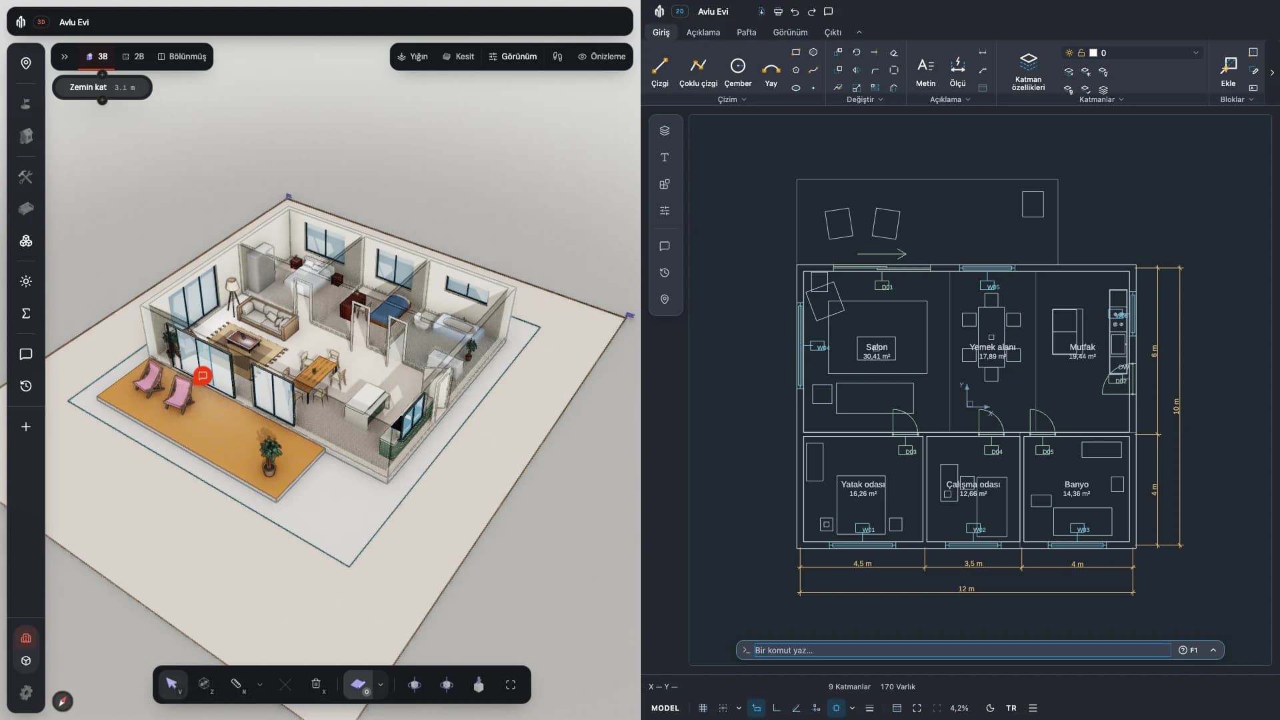Click the Ekle block insert tool
This screenshot has height=720, width=1280.
click(x=1228, y=72)
